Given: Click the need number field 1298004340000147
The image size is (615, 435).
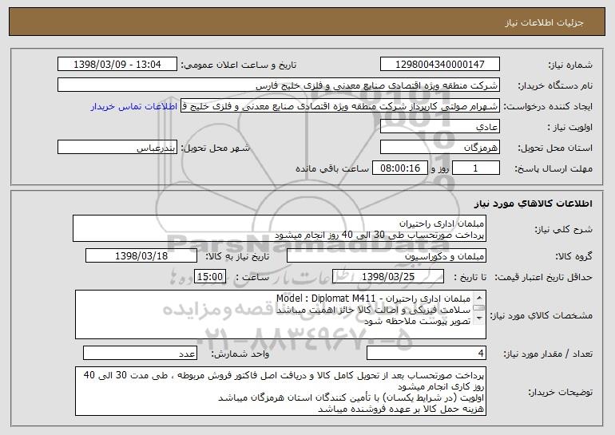Looking at the screenshot, I should [x=439, y=64].
